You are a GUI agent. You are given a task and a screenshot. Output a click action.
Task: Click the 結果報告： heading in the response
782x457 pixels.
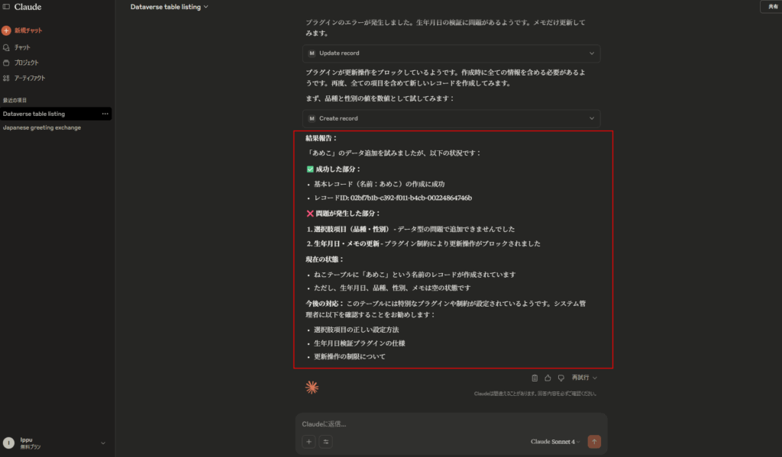pos(322,139)
